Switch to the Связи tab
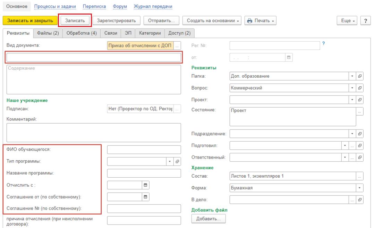 tap(111, 33)
